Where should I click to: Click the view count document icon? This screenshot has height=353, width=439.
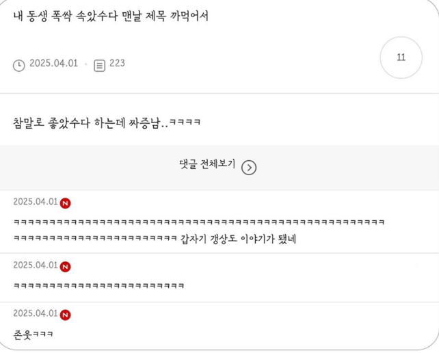99,66
